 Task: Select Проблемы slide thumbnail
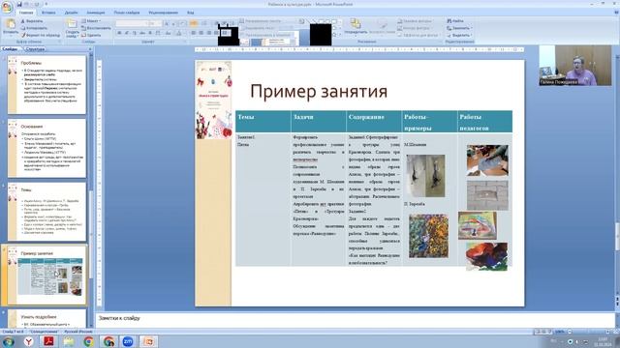click(x=46, y=84)
